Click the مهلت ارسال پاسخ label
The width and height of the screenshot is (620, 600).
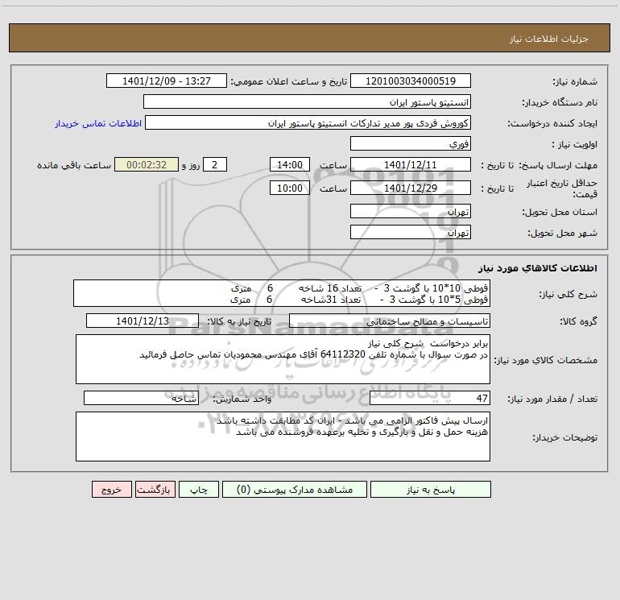coord(558,165)
